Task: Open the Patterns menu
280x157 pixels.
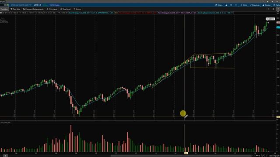Action: (276, 5)
